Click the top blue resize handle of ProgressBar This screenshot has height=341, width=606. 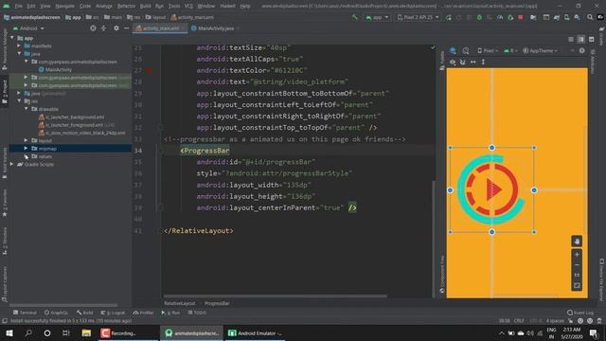(x=491, y=148)
